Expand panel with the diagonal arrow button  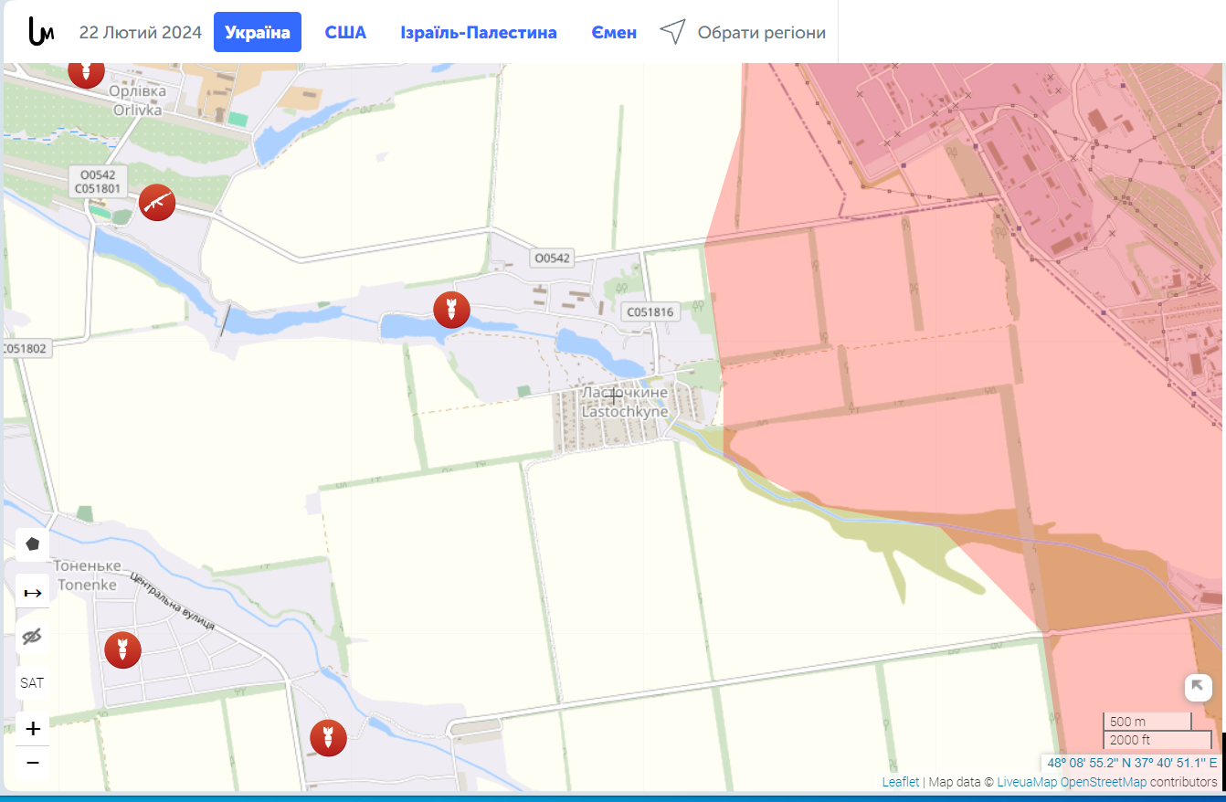(x=1198, y=687)
